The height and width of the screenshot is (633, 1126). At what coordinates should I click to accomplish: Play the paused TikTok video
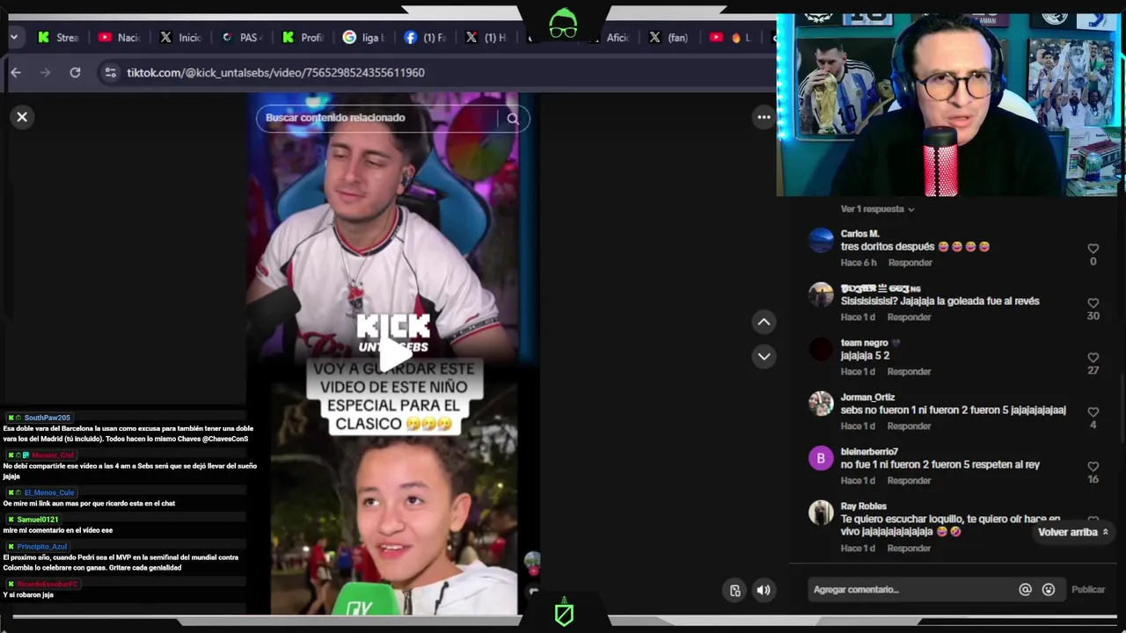[394, 353]
